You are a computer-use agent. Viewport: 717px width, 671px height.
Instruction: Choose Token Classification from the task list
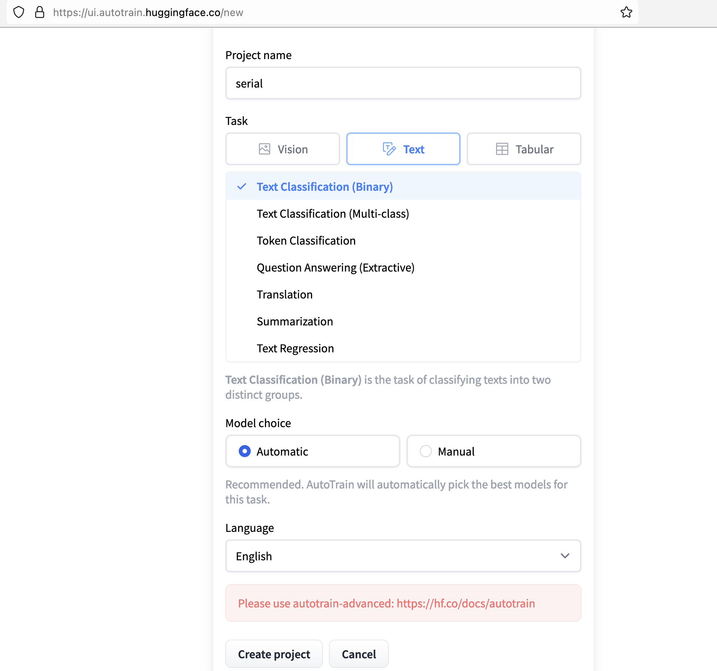coord(306,240)
